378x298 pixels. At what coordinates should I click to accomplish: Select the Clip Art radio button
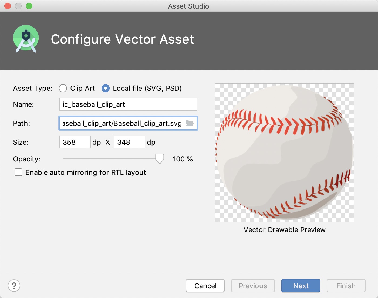63,88
